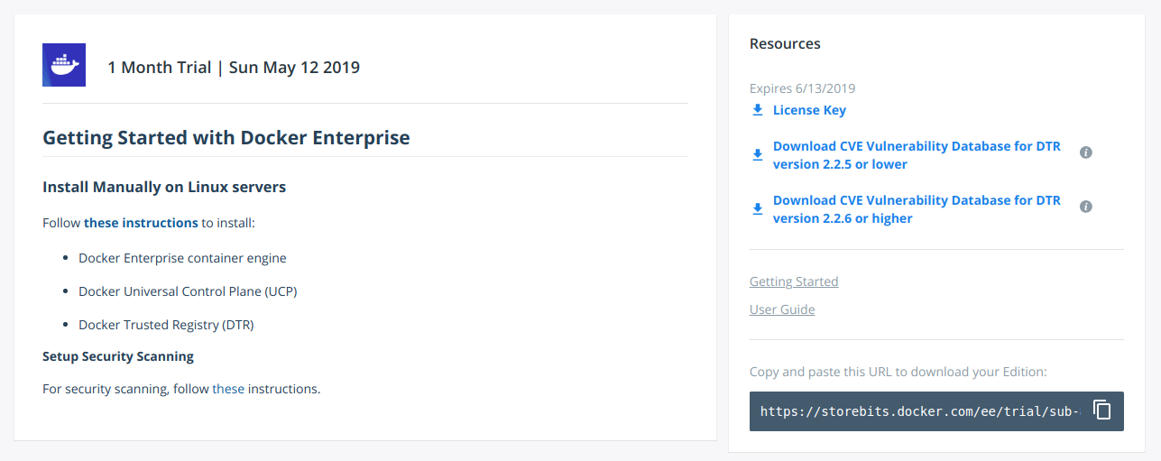Image resolution: width=1161 pixels, height=461 pixels.
Task: Copy the download URL with the clipboard icon
Action: 1101,410
